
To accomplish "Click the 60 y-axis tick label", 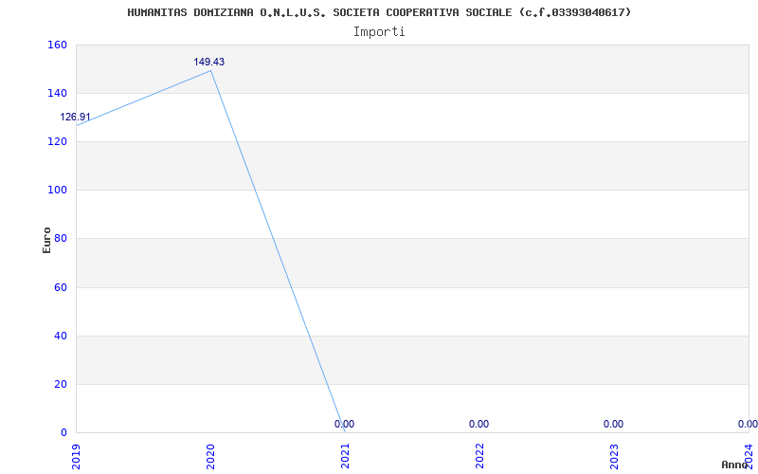I will 60,287.
